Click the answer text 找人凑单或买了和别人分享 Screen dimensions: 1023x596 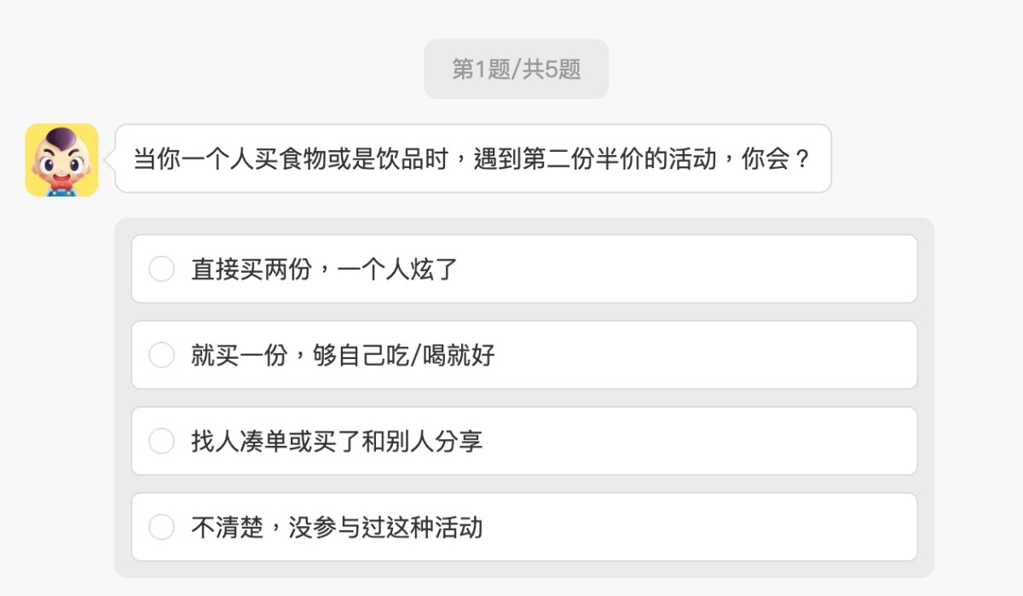(x=337, y=441)
